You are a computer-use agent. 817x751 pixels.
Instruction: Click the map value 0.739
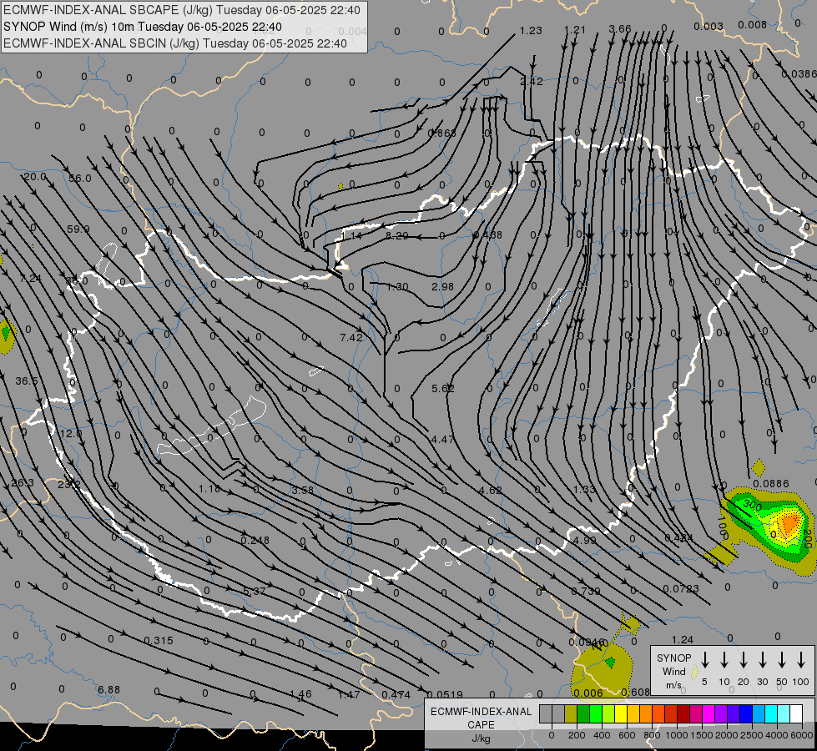pos(586,592)
